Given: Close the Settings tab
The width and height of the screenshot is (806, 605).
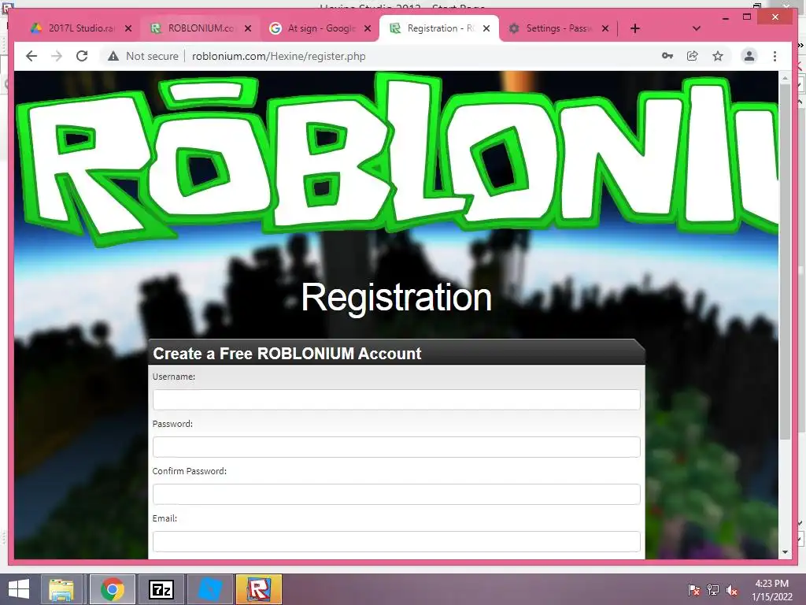Looking at the screenshot, I should [x=605, y=28].
